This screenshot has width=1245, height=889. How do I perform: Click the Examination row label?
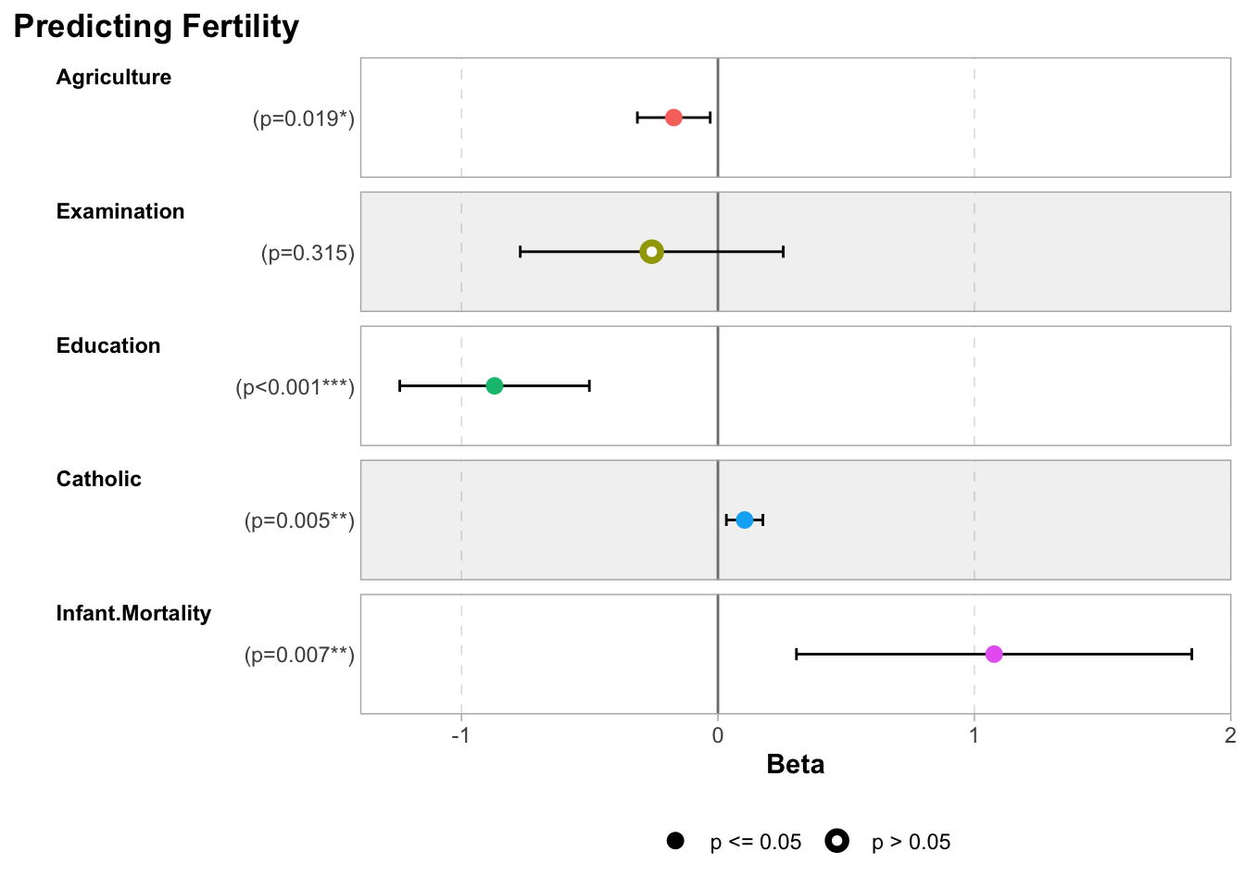pyautogui.click(x=120, y=211)
